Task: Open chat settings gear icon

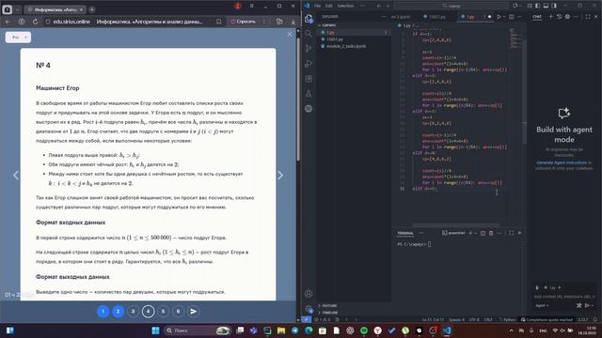Action: click(x=567, y=17)
